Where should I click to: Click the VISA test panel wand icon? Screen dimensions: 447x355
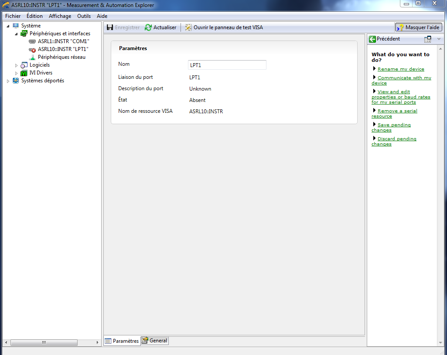[188, 27]
